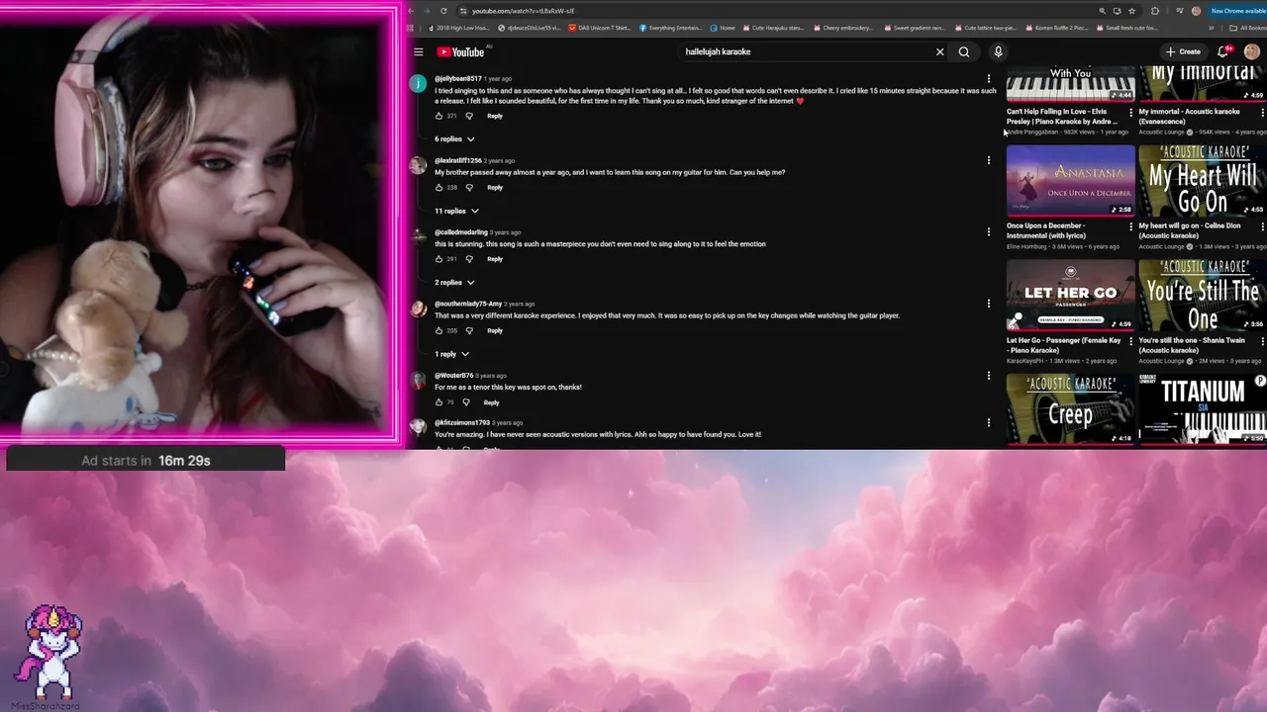Screen dimensions: 1267x712
Task: Open @jellybean8517 channel link
Action: [458, 78]
